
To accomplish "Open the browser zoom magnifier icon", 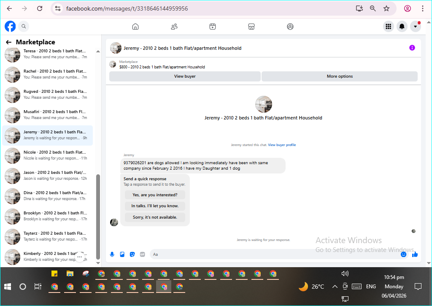I will [373, 8].
